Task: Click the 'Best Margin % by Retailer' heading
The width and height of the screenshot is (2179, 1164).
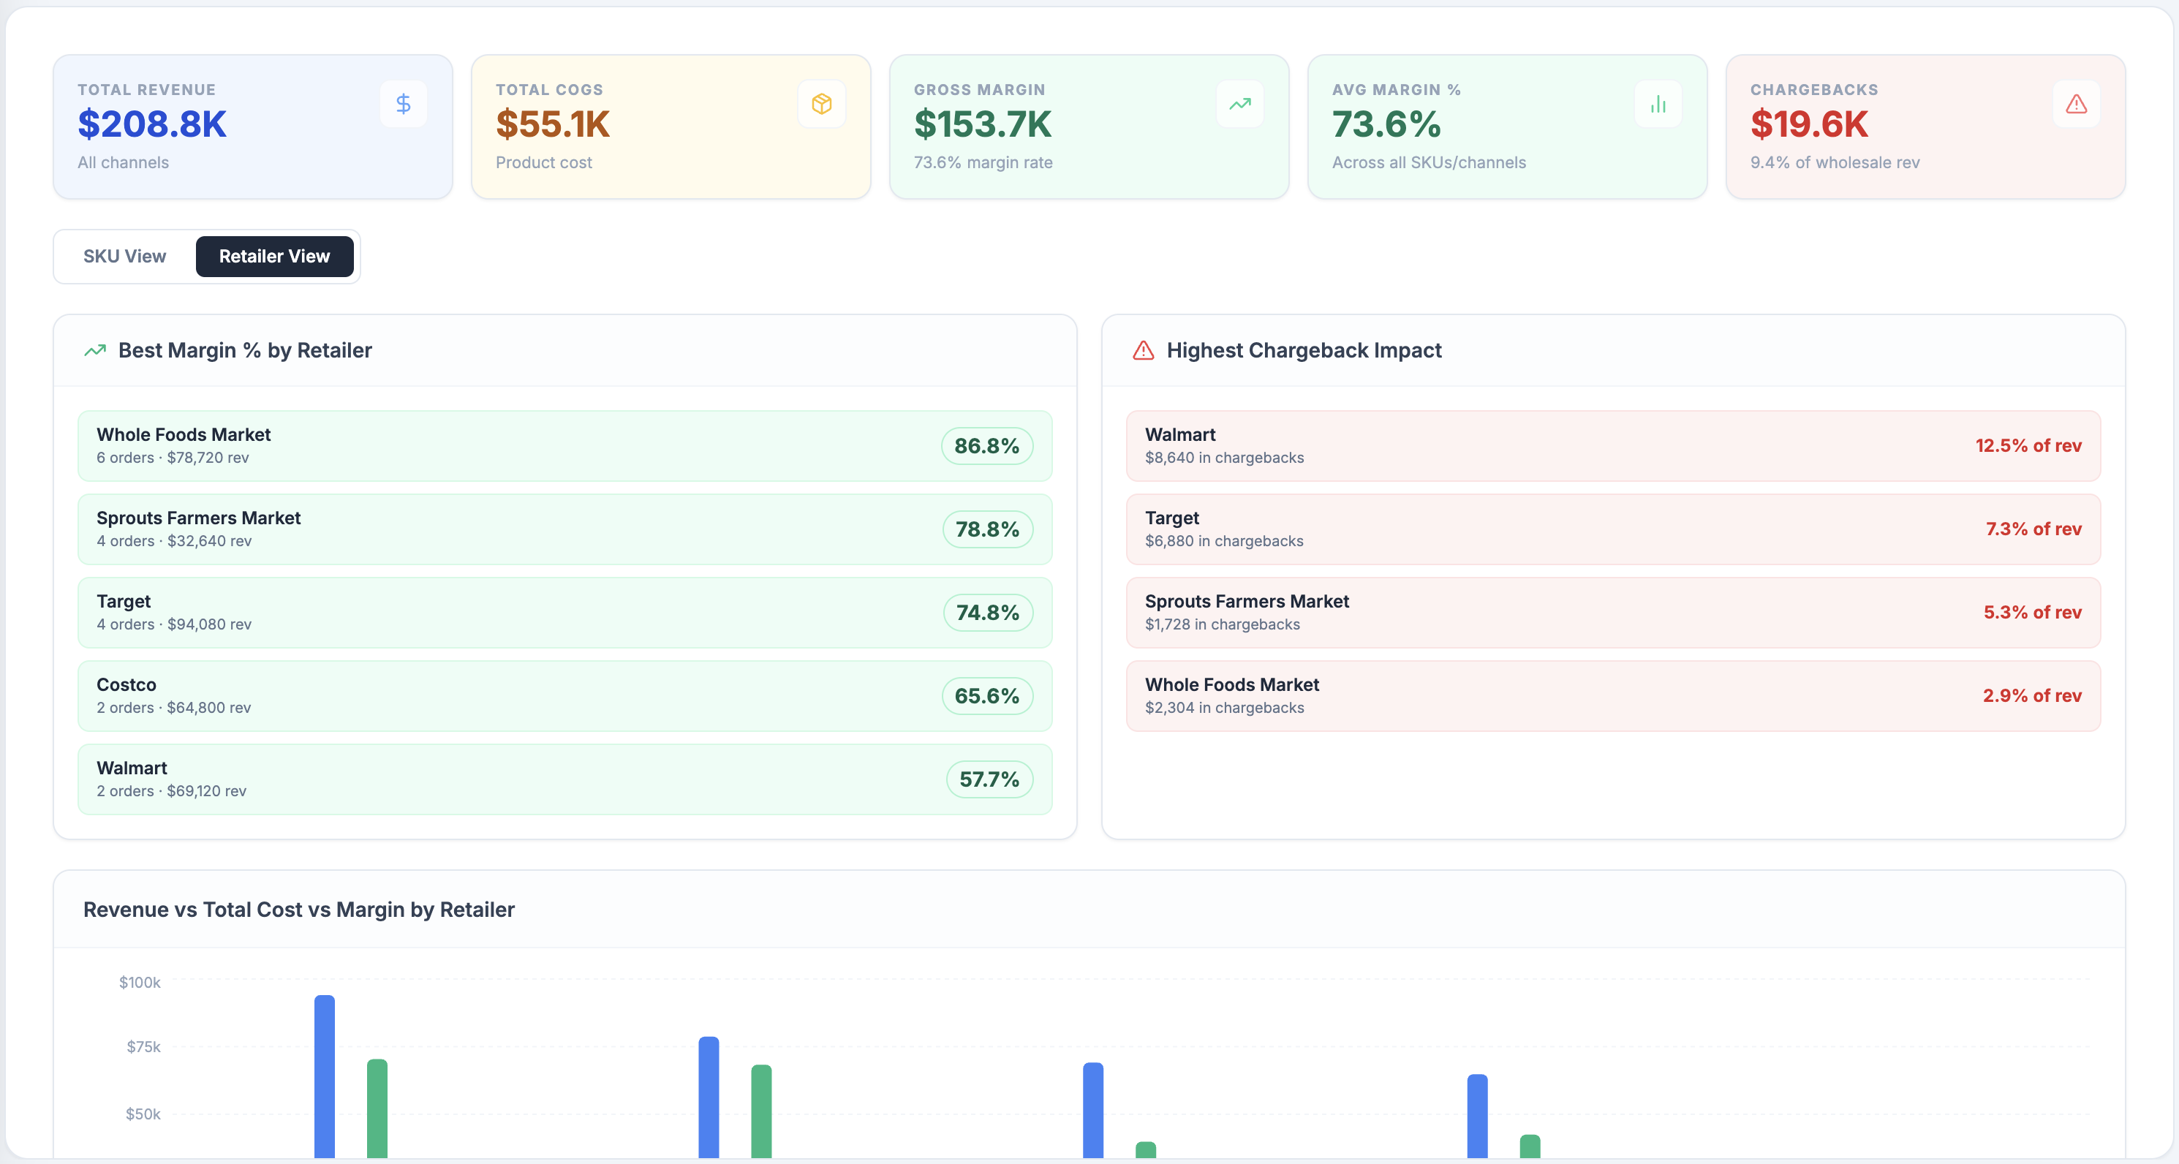Action: tap(245, 350)
